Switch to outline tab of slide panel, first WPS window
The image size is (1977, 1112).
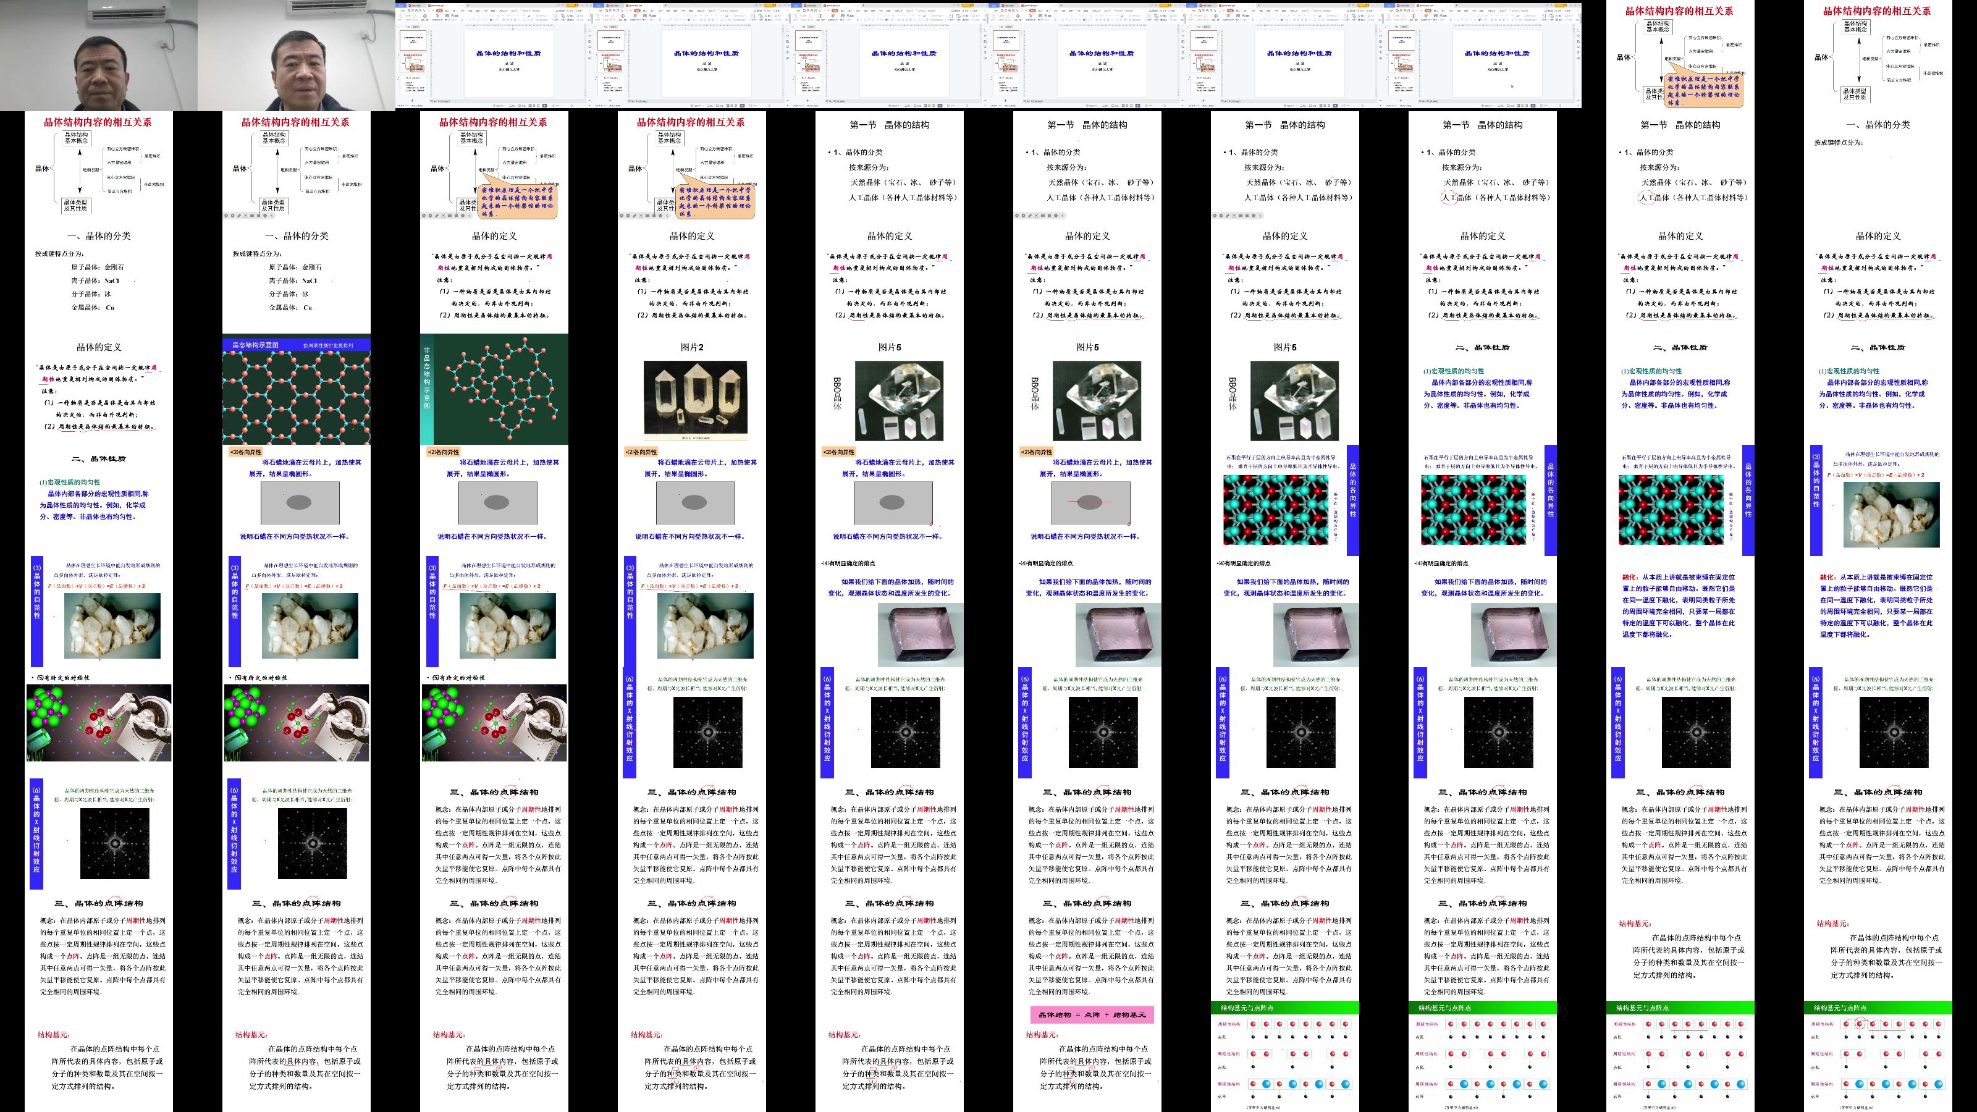[x=408, y=27]
